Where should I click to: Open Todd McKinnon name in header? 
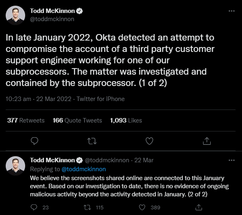pyautogui.click(x=52, y=11)
